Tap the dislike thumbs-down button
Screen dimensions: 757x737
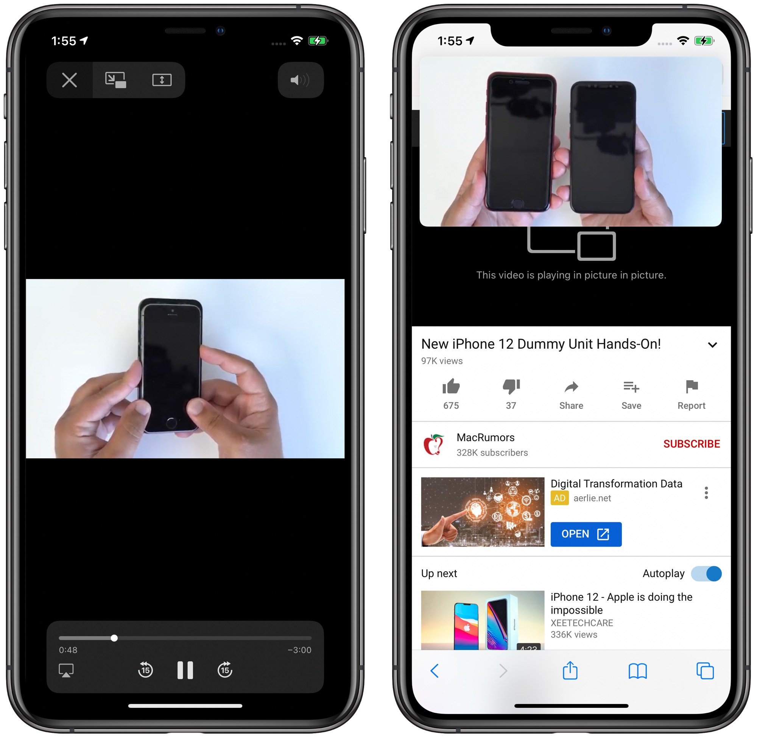[x=511, y=388]
